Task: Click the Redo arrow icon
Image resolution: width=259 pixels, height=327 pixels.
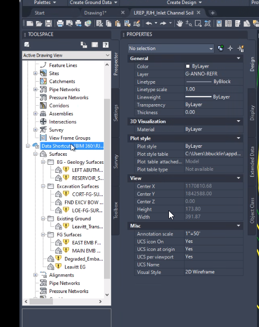Action: pyautogui.click(x=163, y=24)
